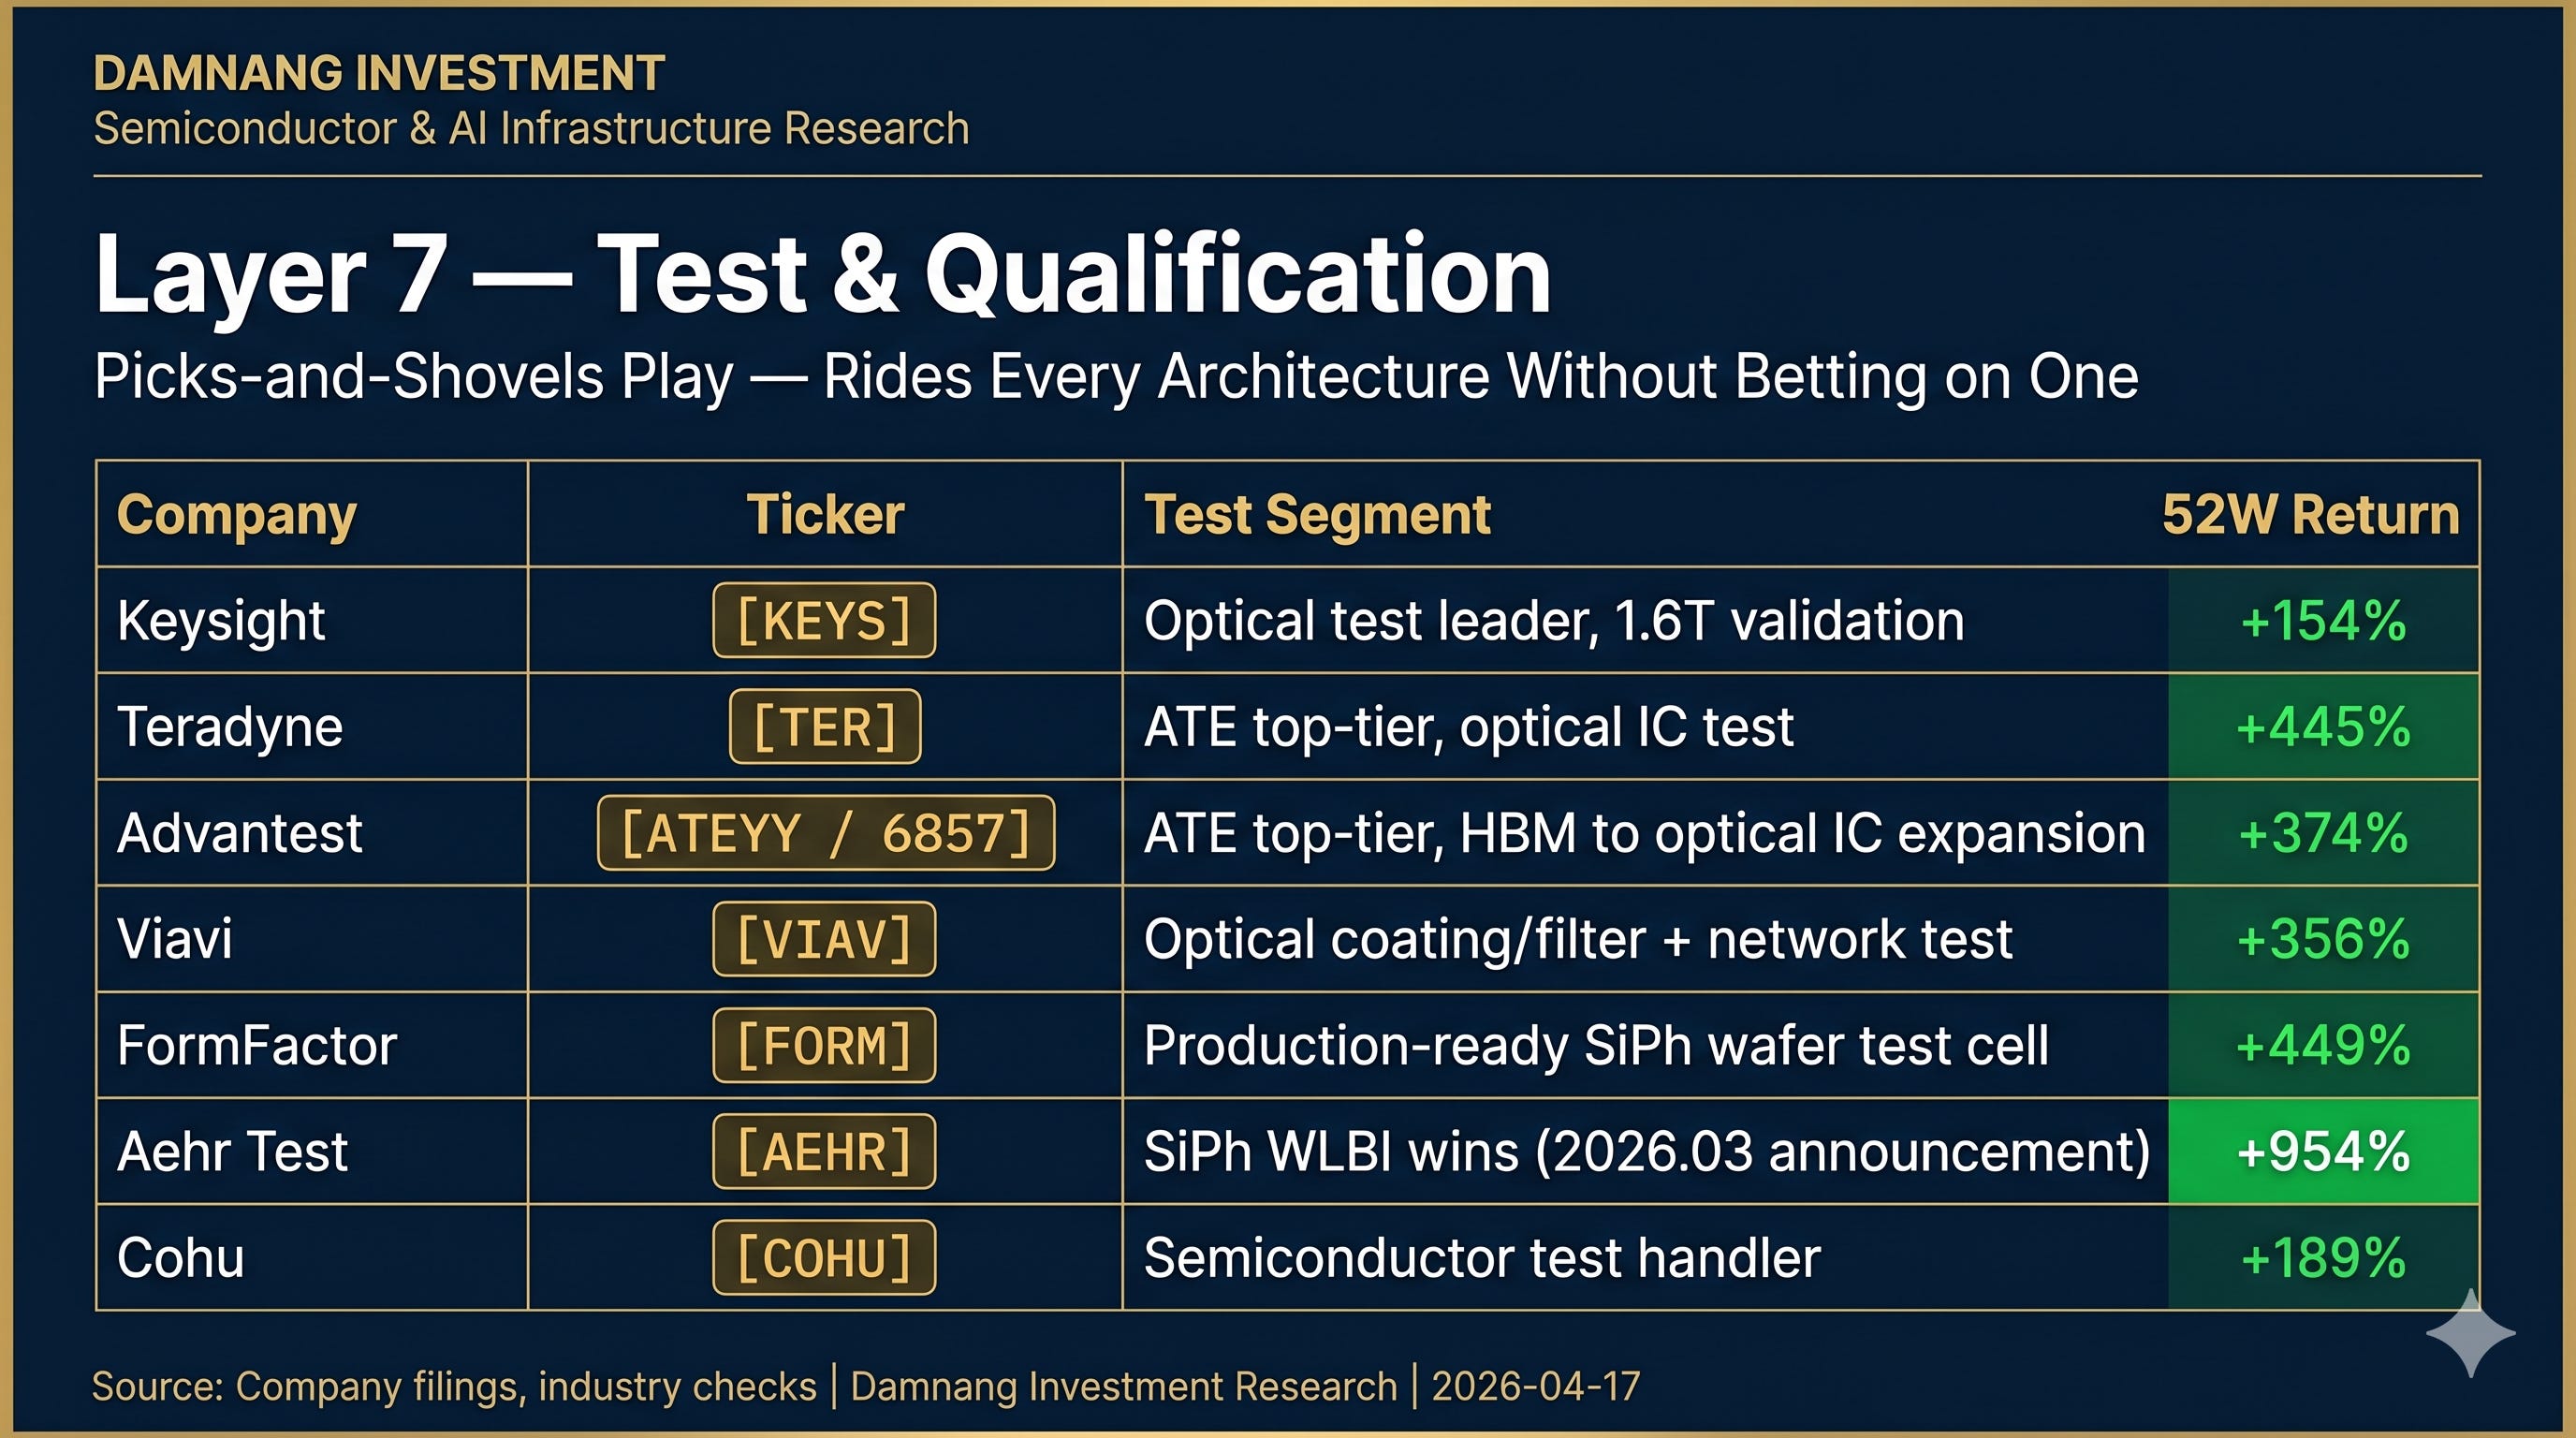Click the +154% Keysight return cell
Viewport: 2576px width, 1438px height.
pyautogui.click(x=2323, y=620)
